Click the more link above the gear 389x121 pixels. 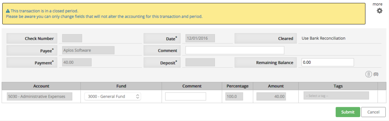tap(377, 4)
